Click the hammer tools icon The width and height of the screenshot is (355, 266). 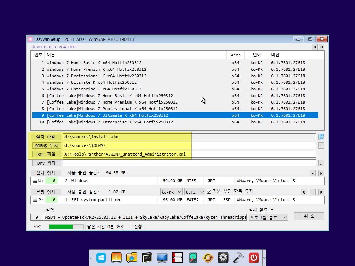pos(239,258)
